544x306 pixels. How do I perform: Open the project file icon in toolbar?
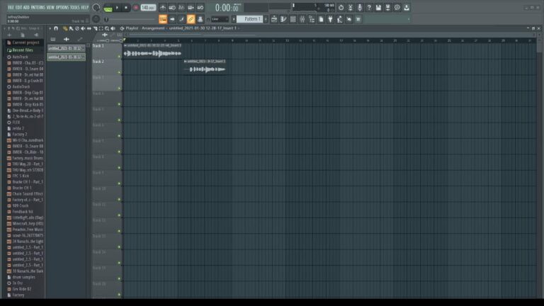click(321, 19)
